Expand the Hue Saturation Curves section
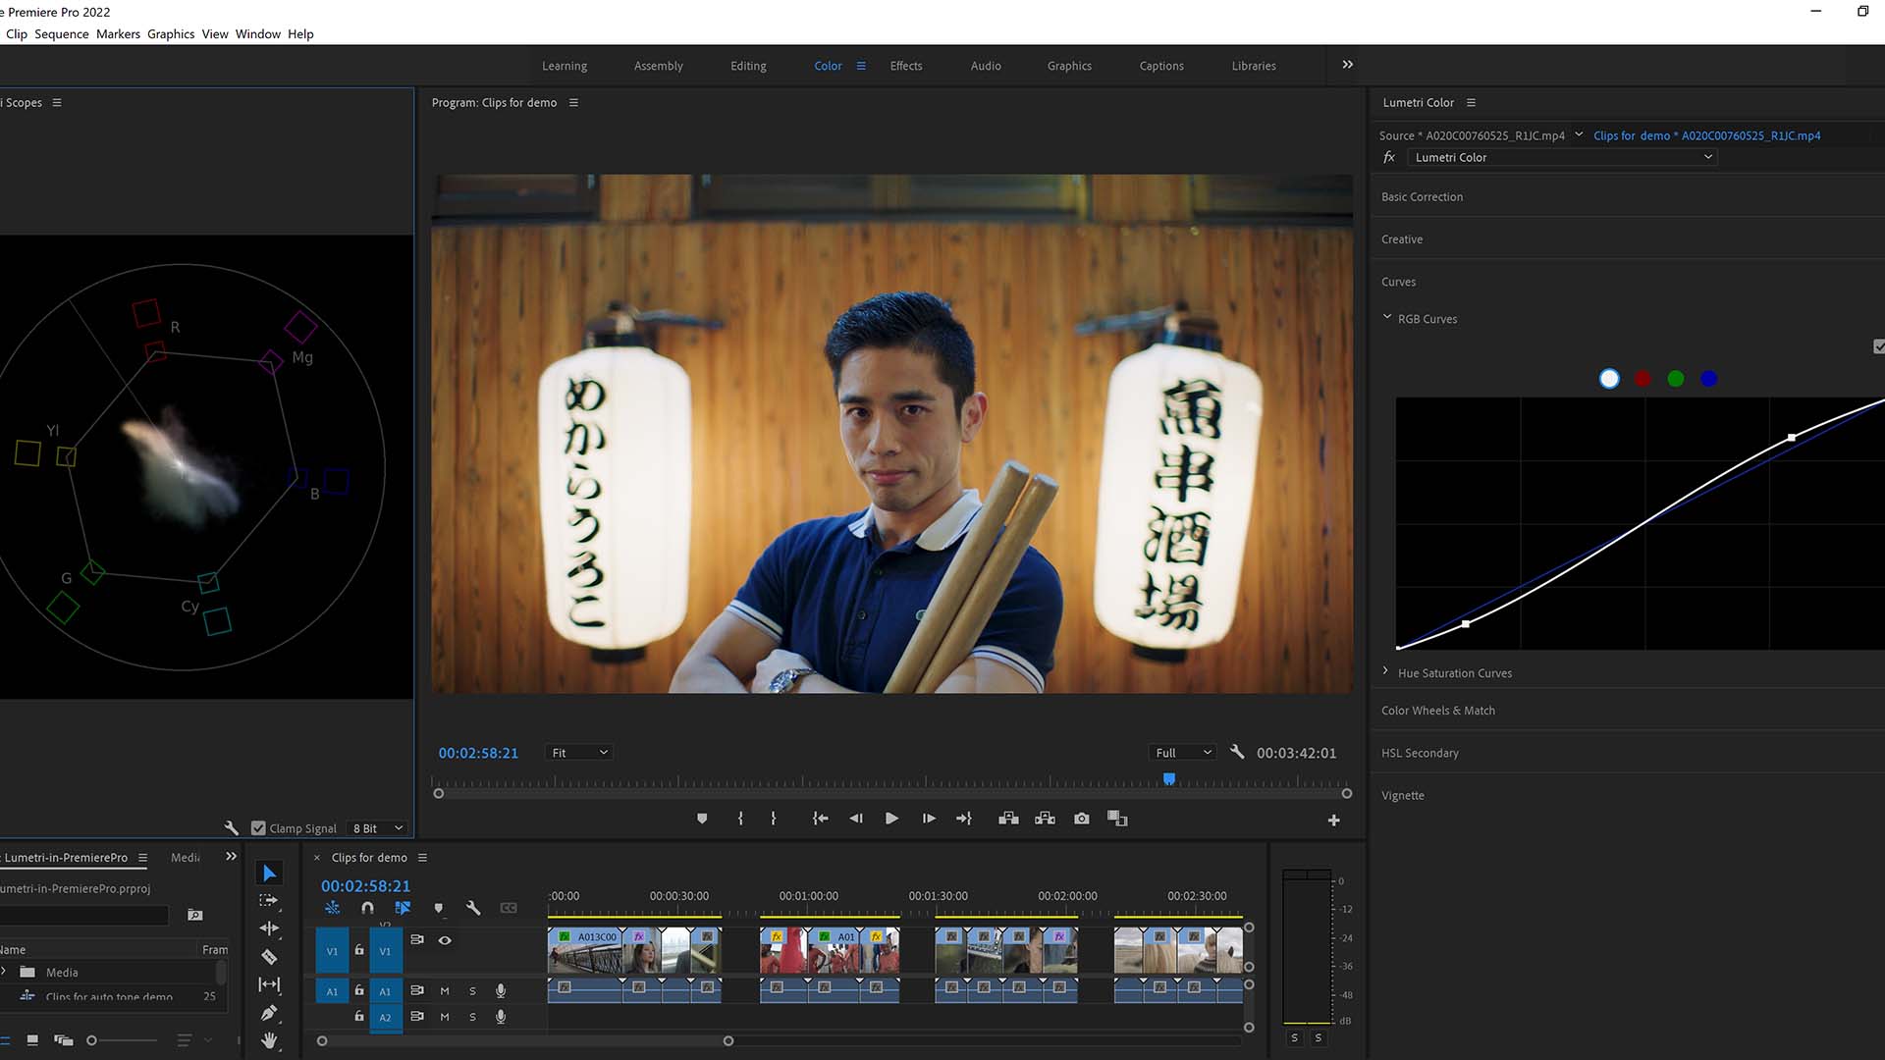 click(1454, 672)
